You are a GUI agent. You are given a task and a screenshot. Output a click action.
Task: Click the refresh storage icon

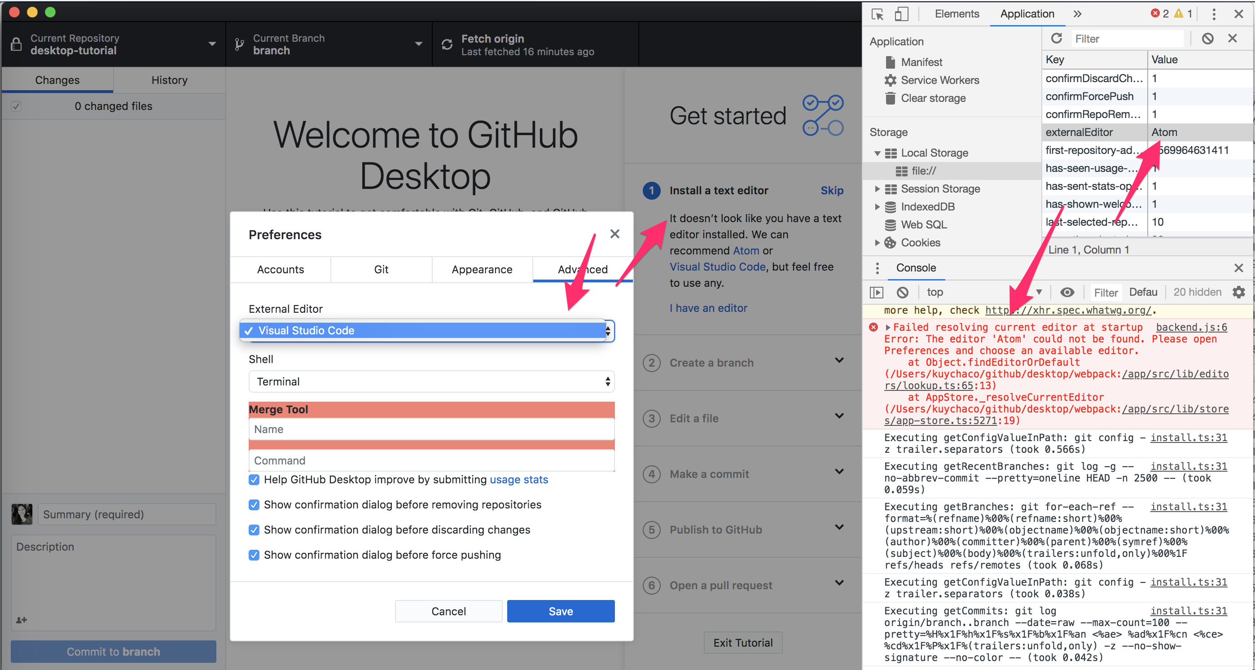coord(1056,39)
